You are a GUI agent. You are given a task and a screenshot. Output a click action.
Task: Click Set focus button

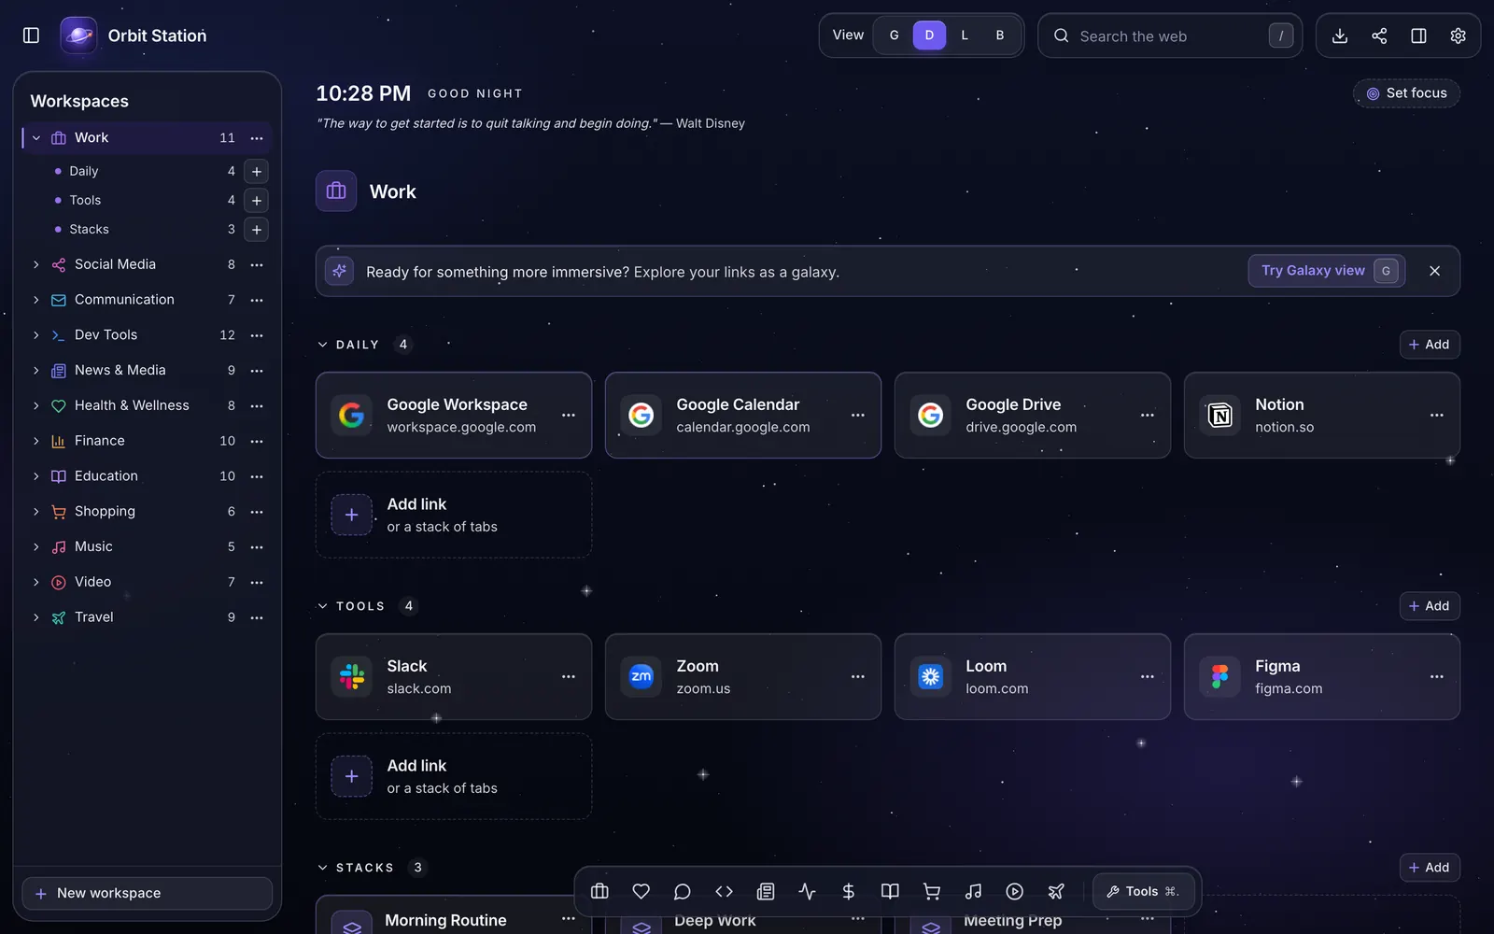pyautogui.click(x=1407, y=93)
